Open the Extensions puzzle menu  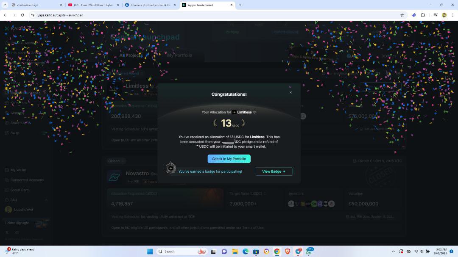[423, 15]
